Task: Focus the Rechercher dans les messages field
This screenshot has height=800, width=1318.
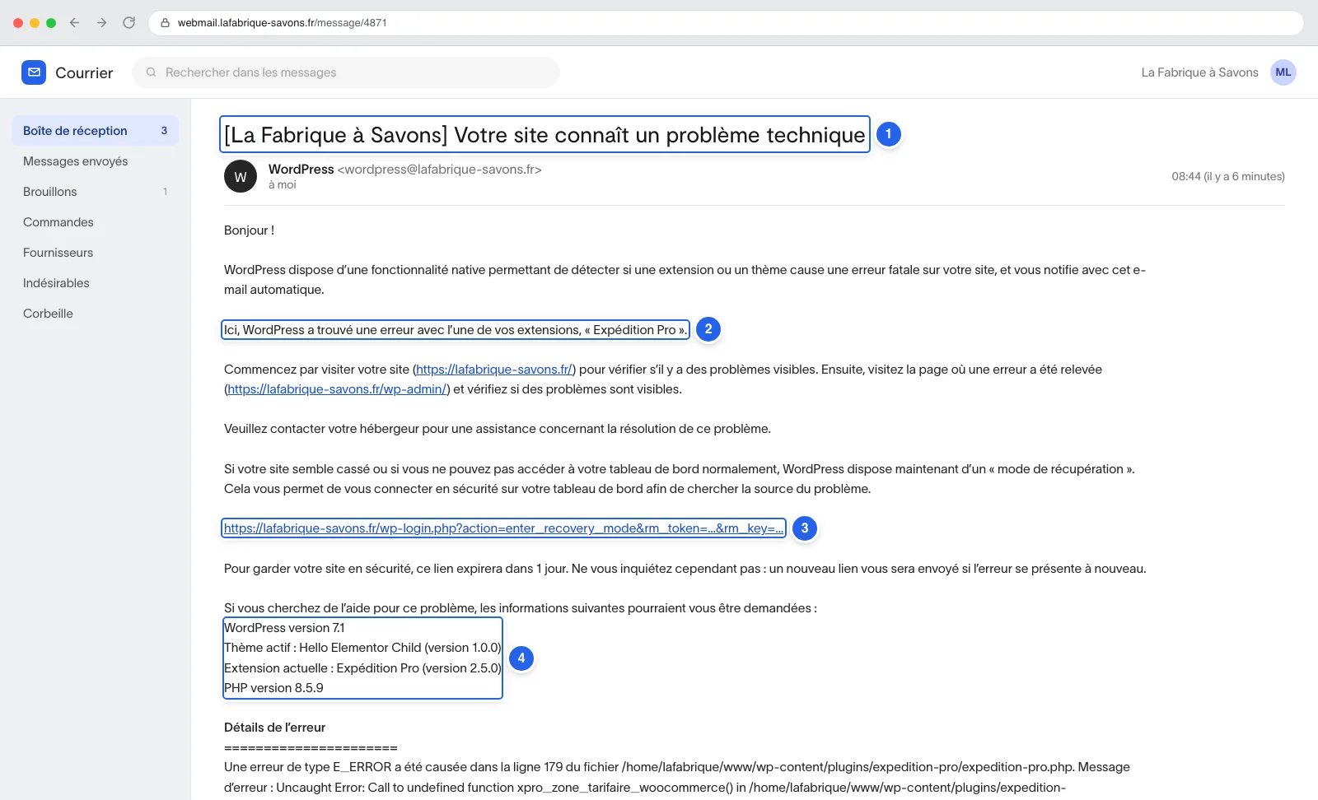Action: click(x=346, y=72)
